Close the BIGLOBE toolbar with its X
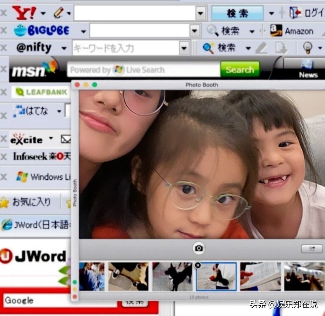325x316 pixels. (4, 31)
